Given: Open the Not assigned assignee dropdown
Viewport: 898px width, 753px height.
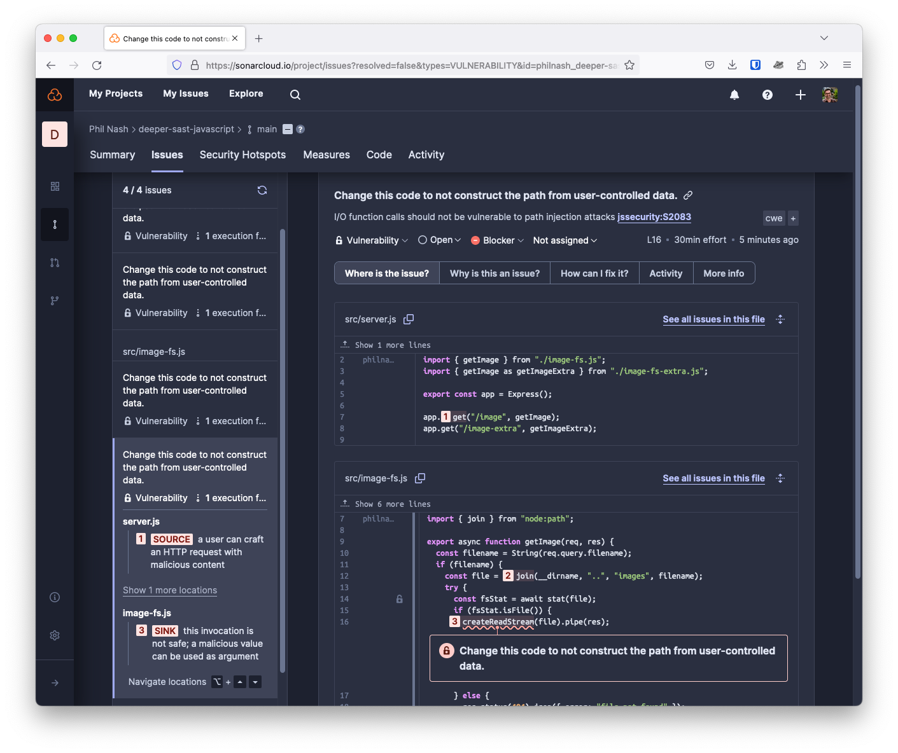Looking at the screenshot, I should pyautogui.click(x=565, y=240).
